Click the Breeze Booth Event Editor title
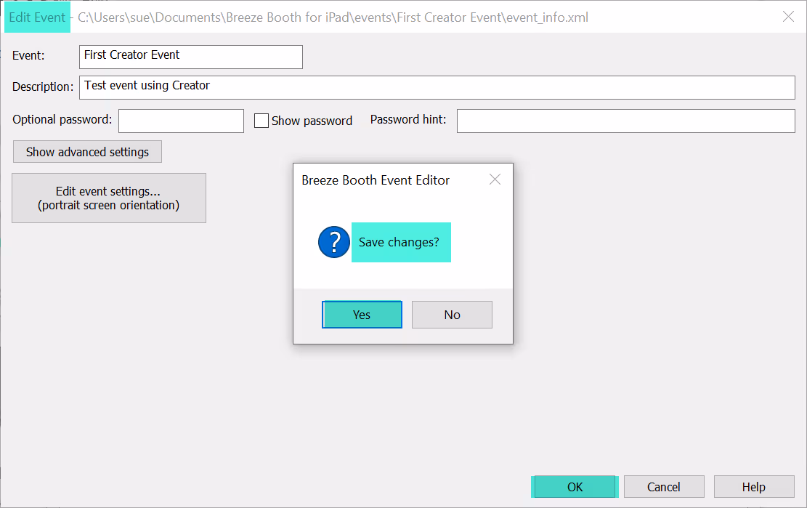Screen dimensions: 807x508 click(376, 180)
